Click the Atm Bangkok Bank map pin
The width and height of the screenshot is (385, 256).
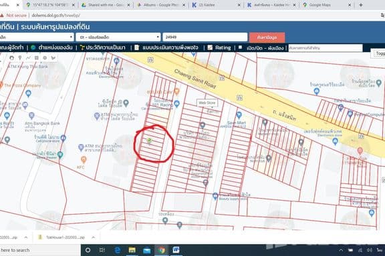[31, 115]
